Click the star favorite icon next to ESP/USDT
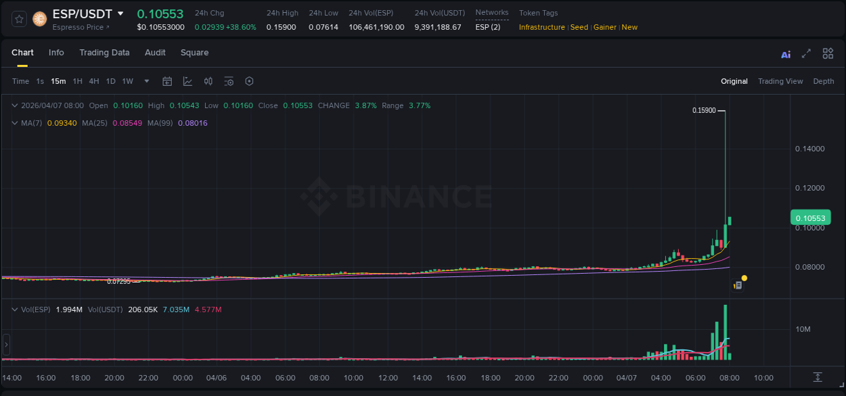Viewport: 846px width, 396px height. pos(18,19)
